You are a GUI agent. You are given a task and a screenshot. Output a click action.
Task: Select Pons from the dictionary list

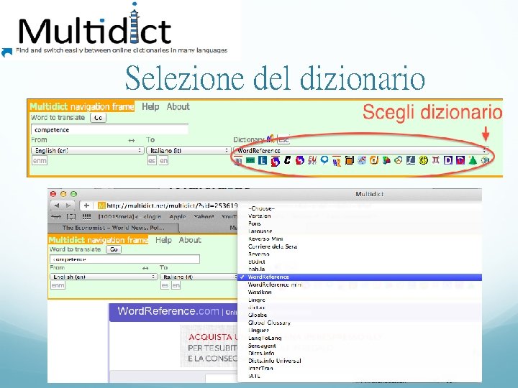(x=255, y=223)
